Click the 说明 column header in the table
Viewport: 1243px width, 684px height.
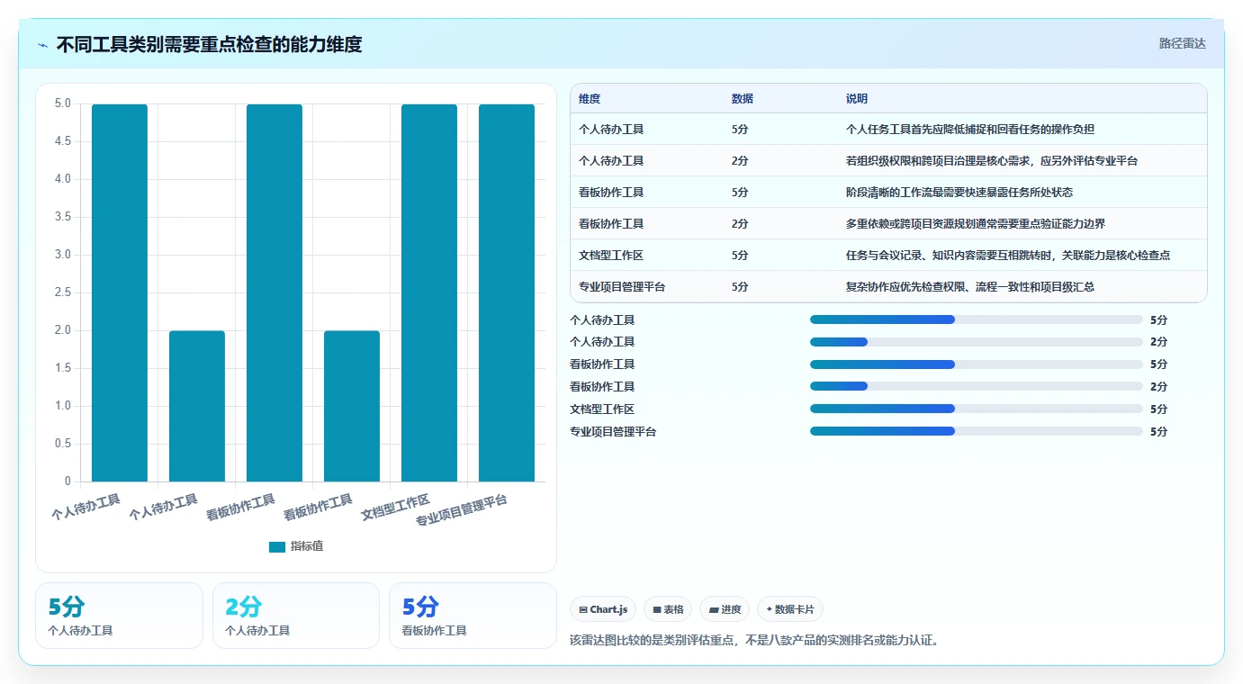(857, 99)
